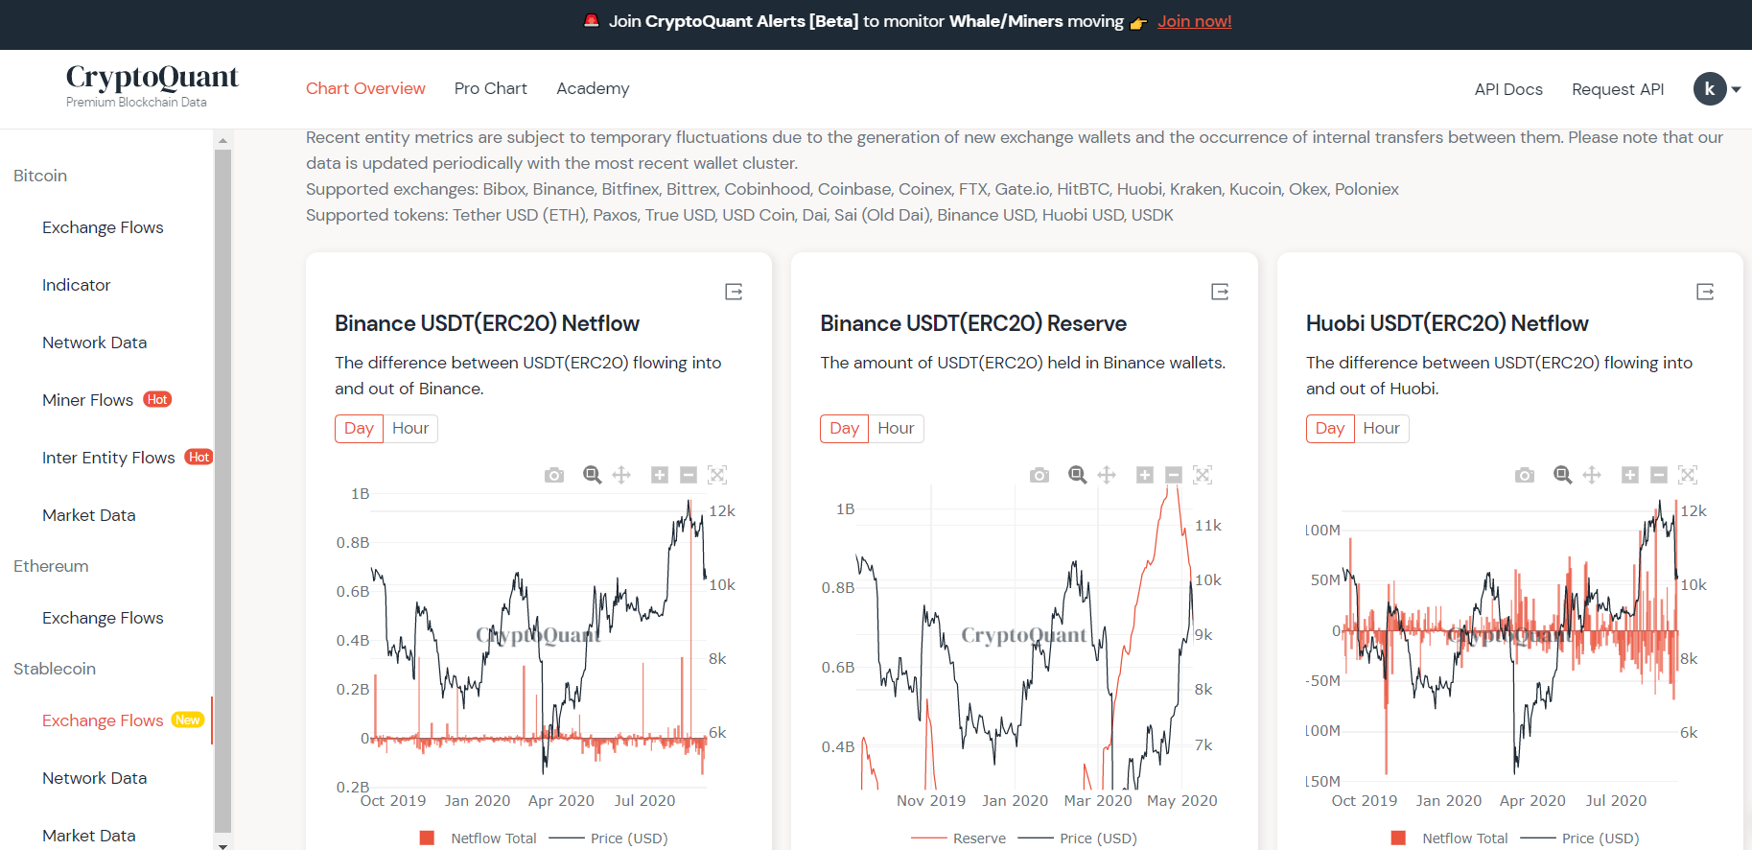
Task: Toggle Price (USD) legend on Reserve chart
Action: click(1078, 838)
